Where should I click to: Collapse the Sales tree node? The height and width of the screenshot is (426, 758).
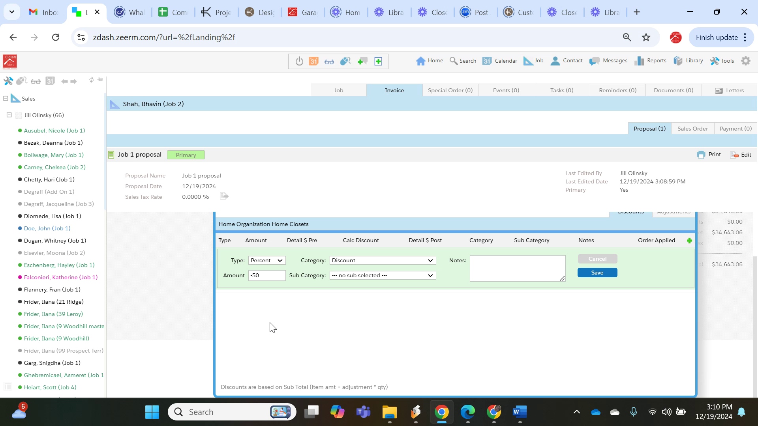click(x=6, y=99)
